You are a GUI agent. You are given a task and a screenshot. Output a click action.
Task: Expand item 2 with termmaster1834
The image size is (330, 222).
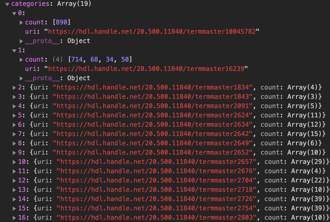pyautogui.click(x=14, y=87)
